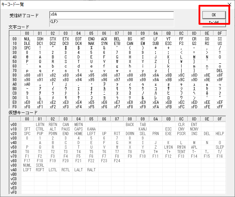Select HOME in the virtual key table
The image size is (235, 197).
coord(78,133)
